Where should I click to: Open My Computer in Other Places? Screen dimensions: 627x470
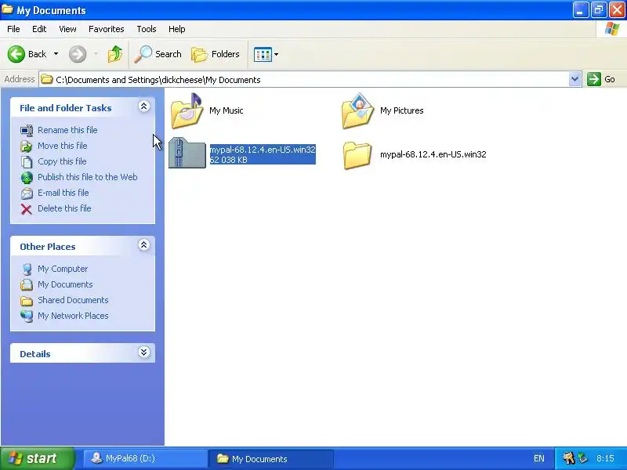click(63, 269)
